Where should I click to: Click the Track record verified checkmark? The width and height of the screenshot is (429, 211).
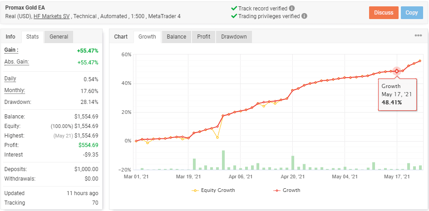pyautogui.click(x=234, y=8)
